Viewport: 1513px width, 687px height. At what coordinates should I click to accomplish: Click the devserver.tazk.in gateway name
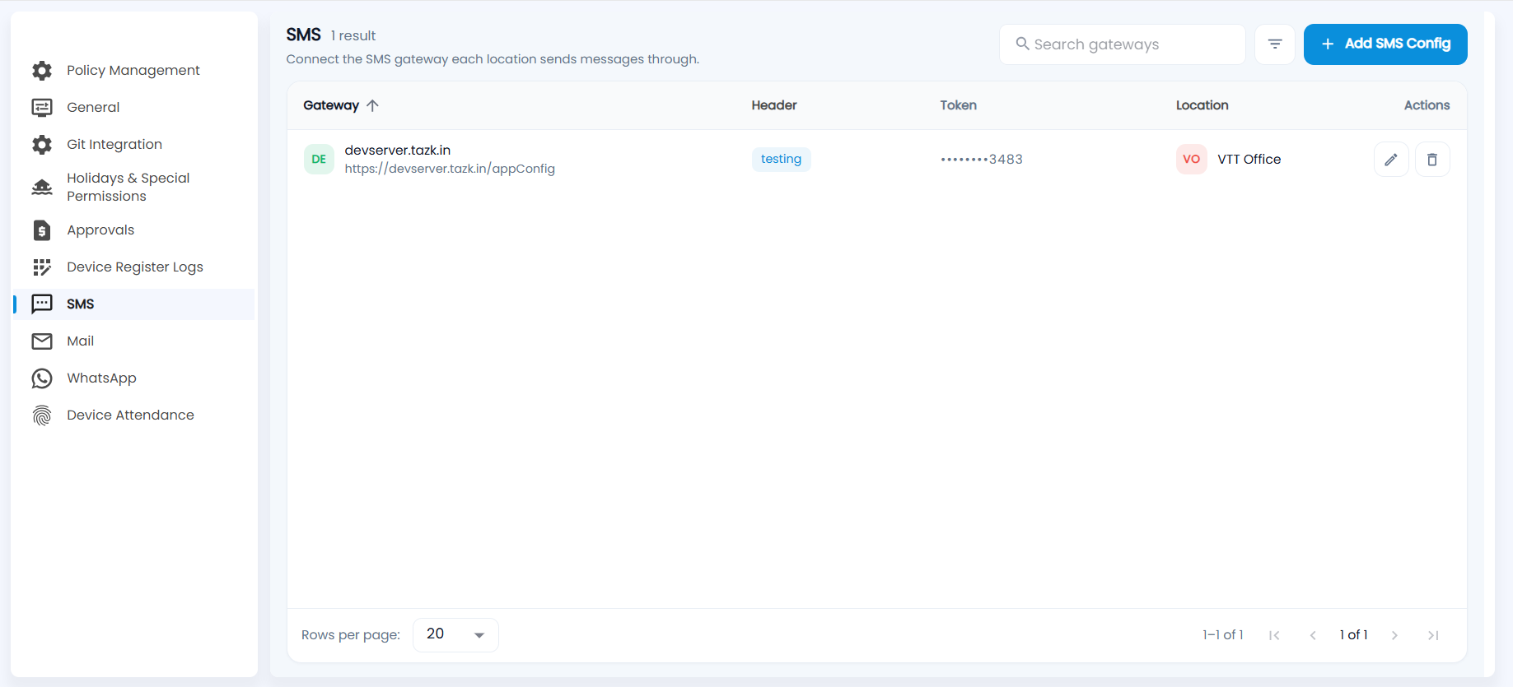coord(398,151)
